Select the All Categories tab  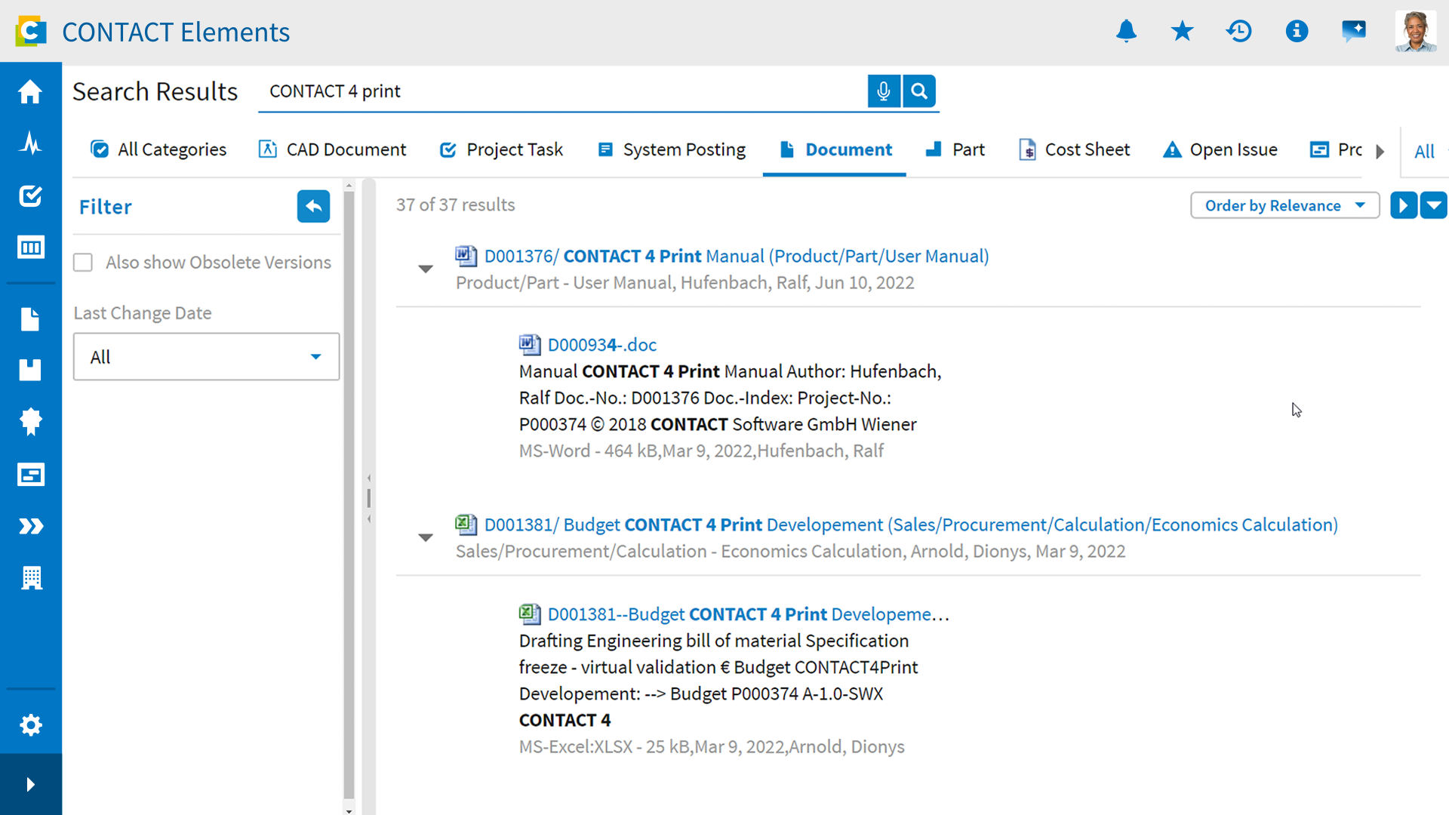pos(158,149)
